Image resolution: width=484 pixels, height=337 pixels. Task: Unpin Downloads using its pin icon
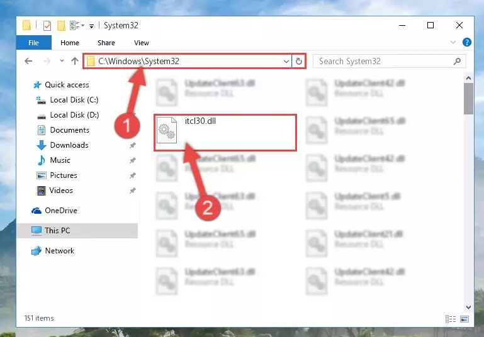(x=132, y=145)
